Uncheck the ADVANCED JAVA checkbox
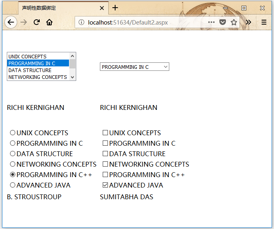This screenshot has width=274, height=229. [105, 185]
